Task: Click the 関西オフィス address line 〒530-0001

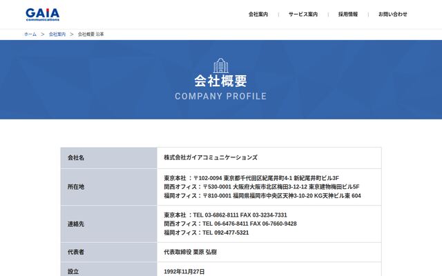Action: [262, 187]
